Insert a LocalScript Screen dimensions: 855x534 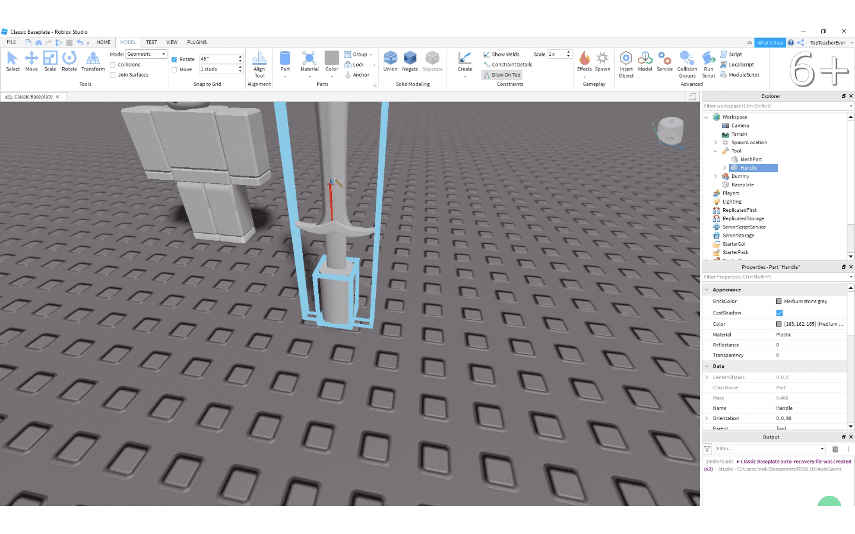coord(737,65)
